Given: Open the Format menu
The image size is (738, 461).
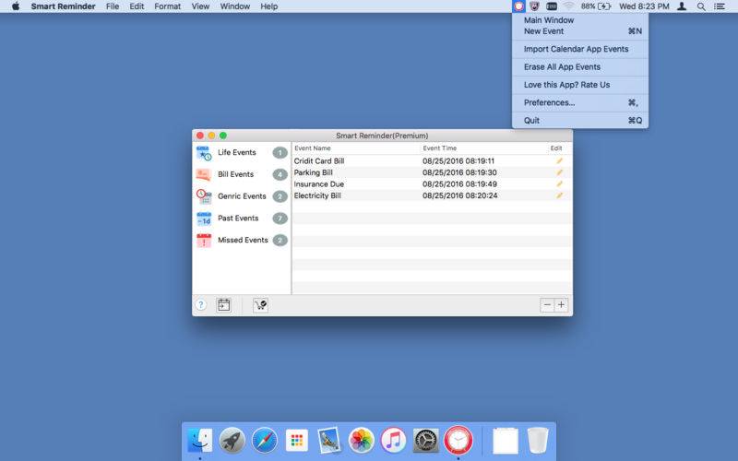Looking at the screenshot, I should pyautogui.click(x=168, y=6).
